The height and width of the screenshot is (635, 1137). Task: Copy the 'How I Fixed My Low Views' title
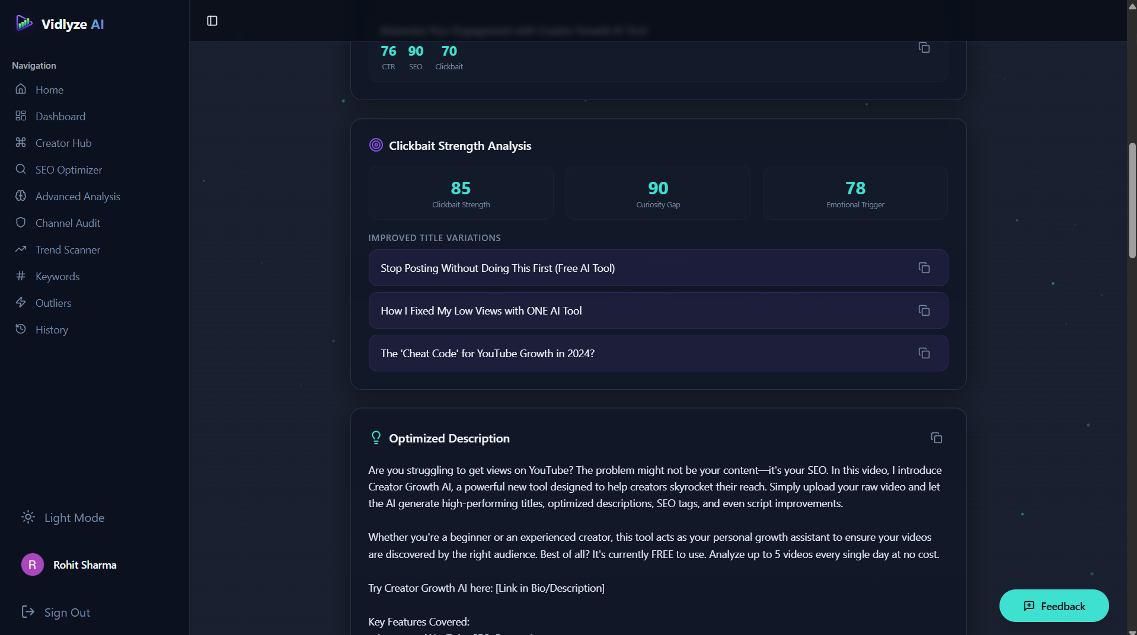pos(924,310)
